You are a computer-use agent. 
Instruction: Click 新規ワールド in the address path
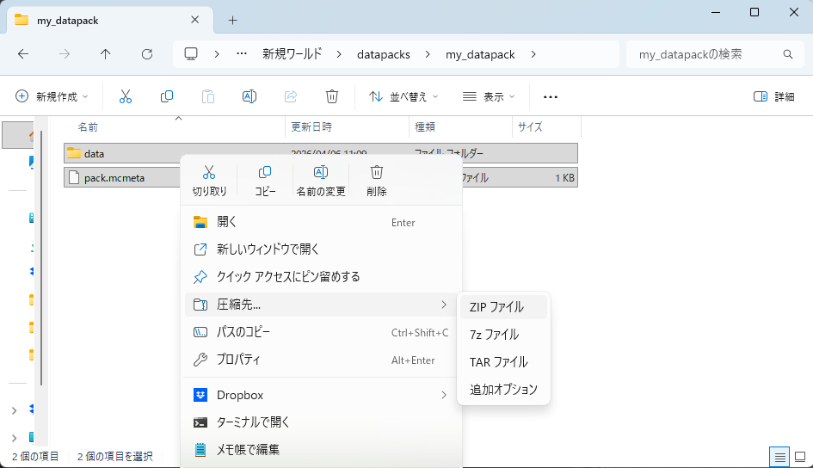(292, 54)
